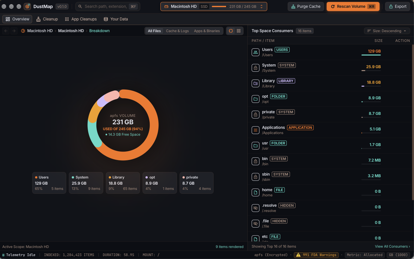The image size is (414, 259).
Task: Go back with the left arrow
Action: [x=6, y=31]
